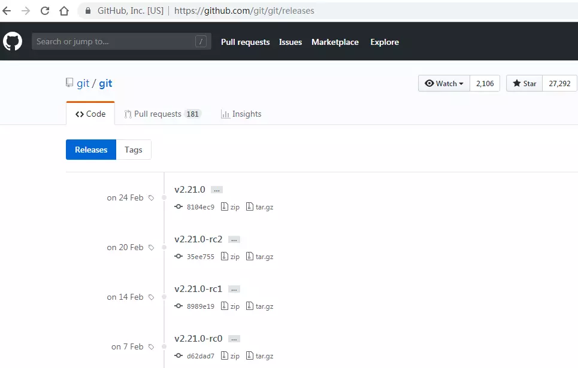Click the on 20 Feb date text
The height and width of the screenshot is (368, 578).
point(125,248)
